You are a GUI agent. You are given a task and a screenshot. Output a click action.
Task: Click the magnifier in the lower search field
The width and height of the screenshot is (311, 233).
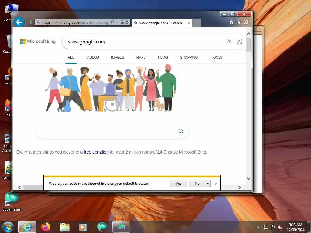pyautogui.click(x=181, y=131)
